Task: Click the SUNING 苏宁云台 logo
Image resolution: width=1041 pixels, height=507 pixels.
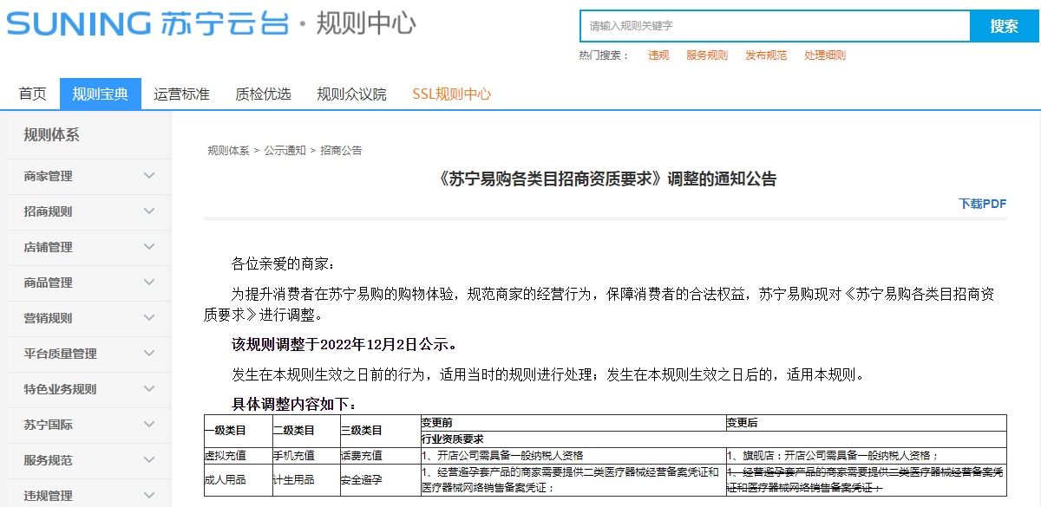Action: (147, 23)
